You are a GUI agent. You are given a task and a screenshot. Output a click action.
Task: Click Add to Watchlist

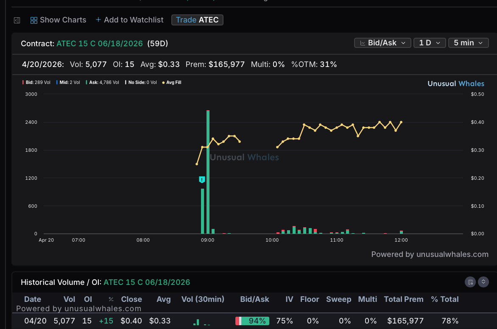point(129,20)
